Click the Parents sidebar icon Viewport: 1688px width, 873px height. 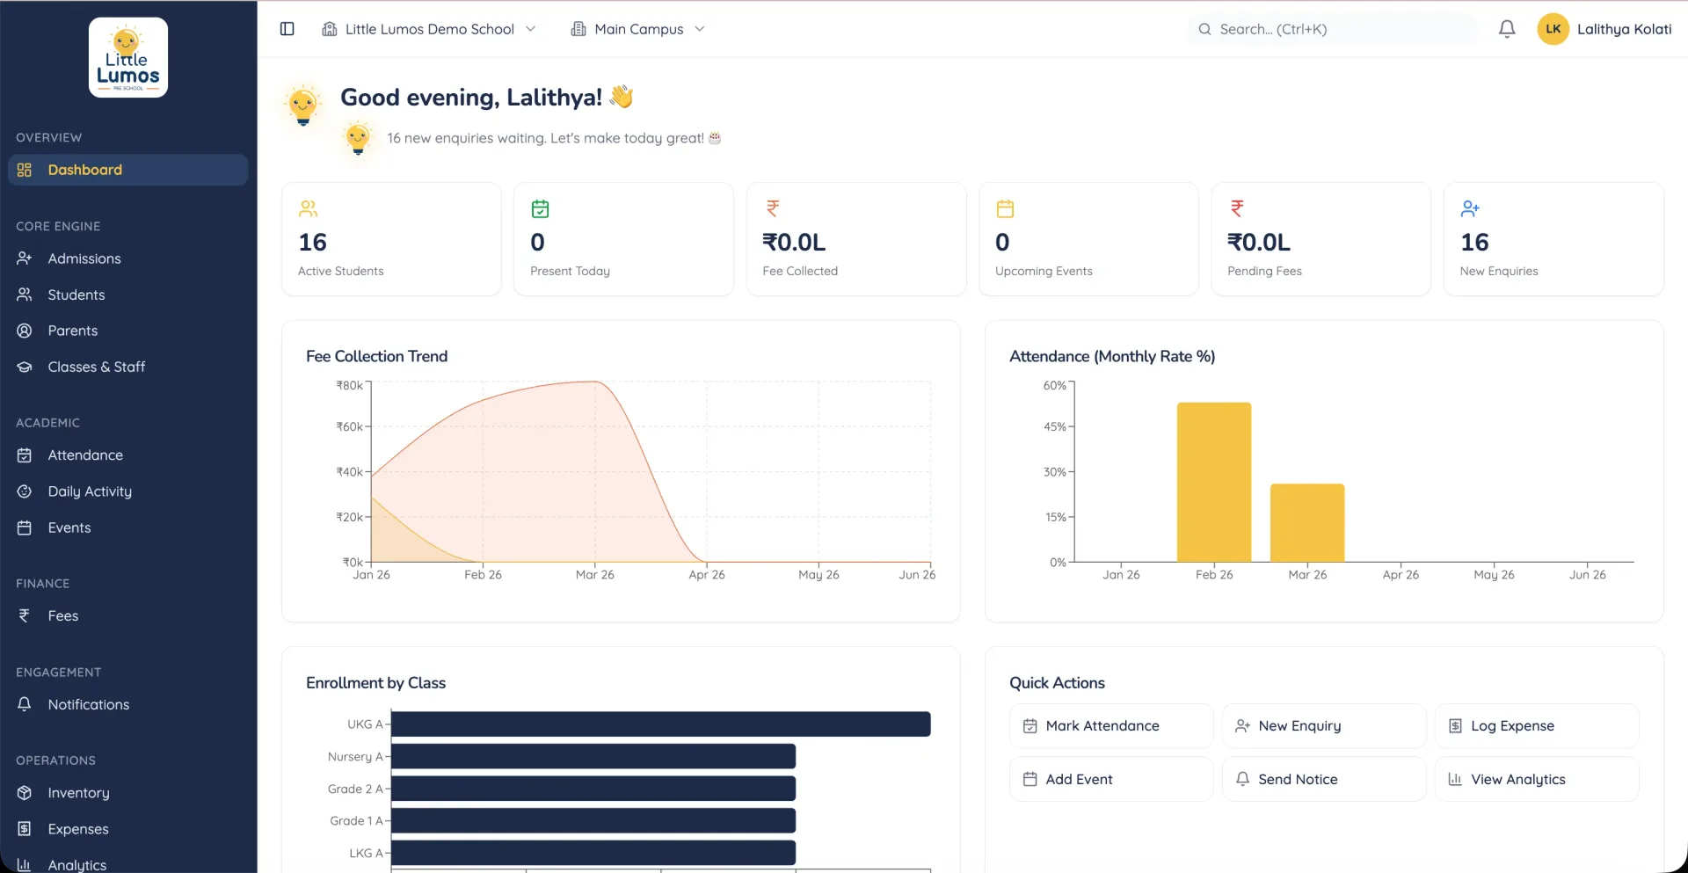coord(25,331)
